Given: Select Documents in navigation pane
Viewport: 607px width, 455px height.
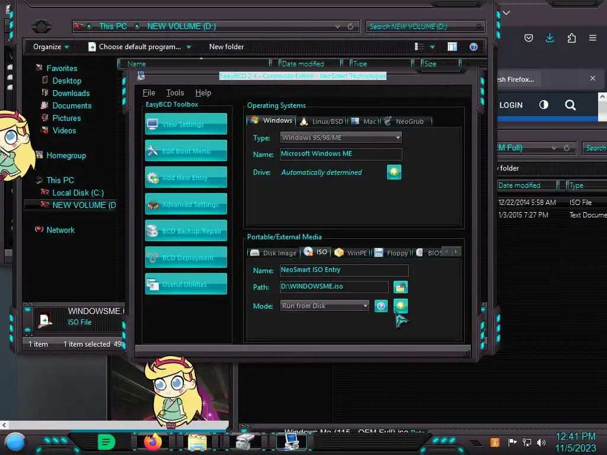Looking at the screenshot, I should tap(72, 105).
